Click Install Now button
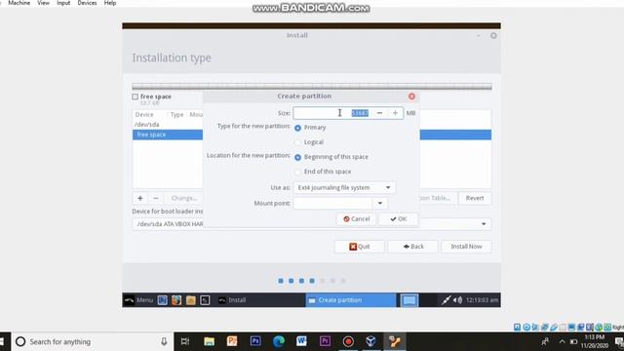The image size is (624, 351). [466, 247]
